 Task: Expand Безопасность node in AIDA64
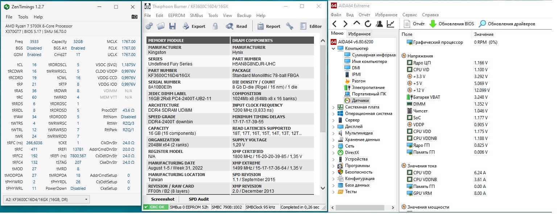tap(333, 172)
